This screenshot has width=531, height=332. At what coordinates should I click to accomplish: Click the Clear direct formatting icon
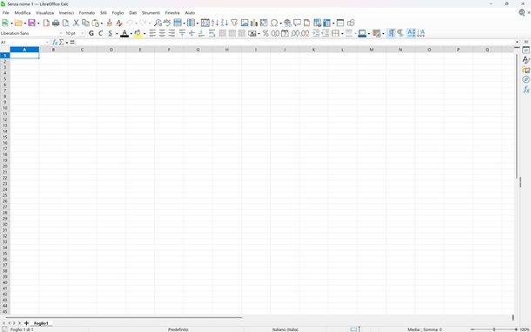pos(119,23)
